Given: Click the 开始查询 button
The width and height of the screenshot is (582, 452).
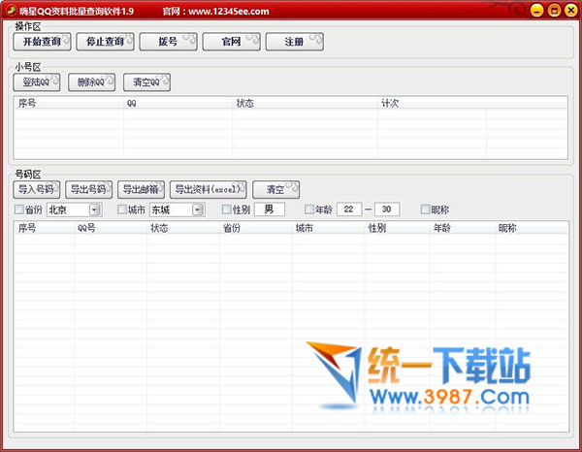Looking at the screenshot, I should (42, 42).
